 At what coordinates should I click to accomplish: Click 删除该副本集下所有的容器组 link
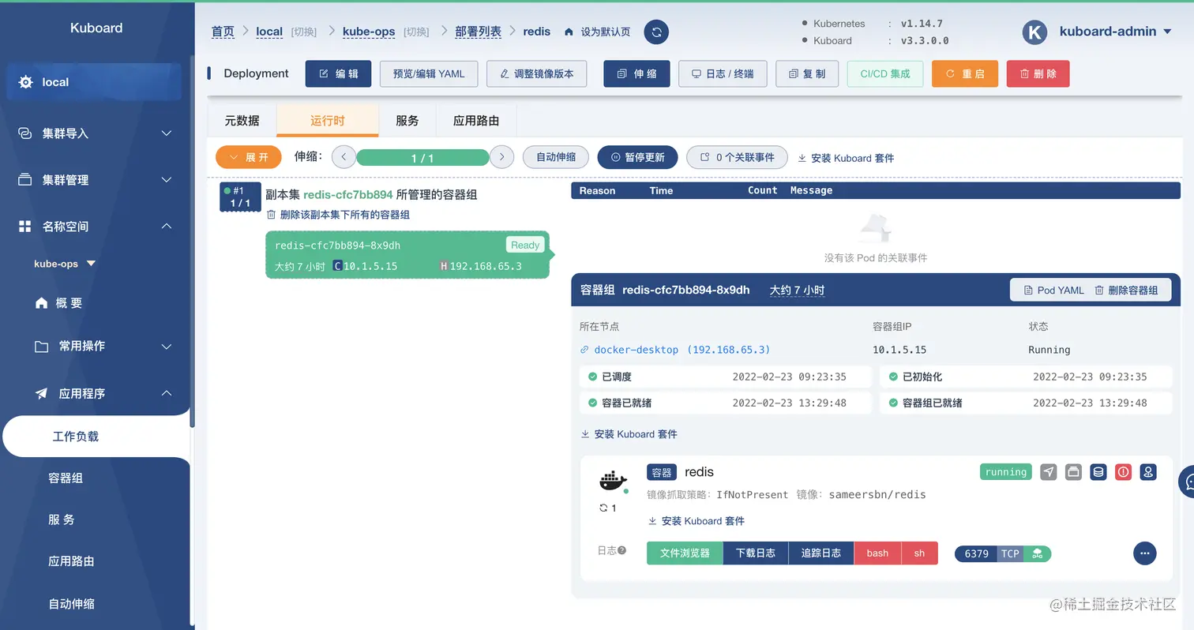pos(338,215)
